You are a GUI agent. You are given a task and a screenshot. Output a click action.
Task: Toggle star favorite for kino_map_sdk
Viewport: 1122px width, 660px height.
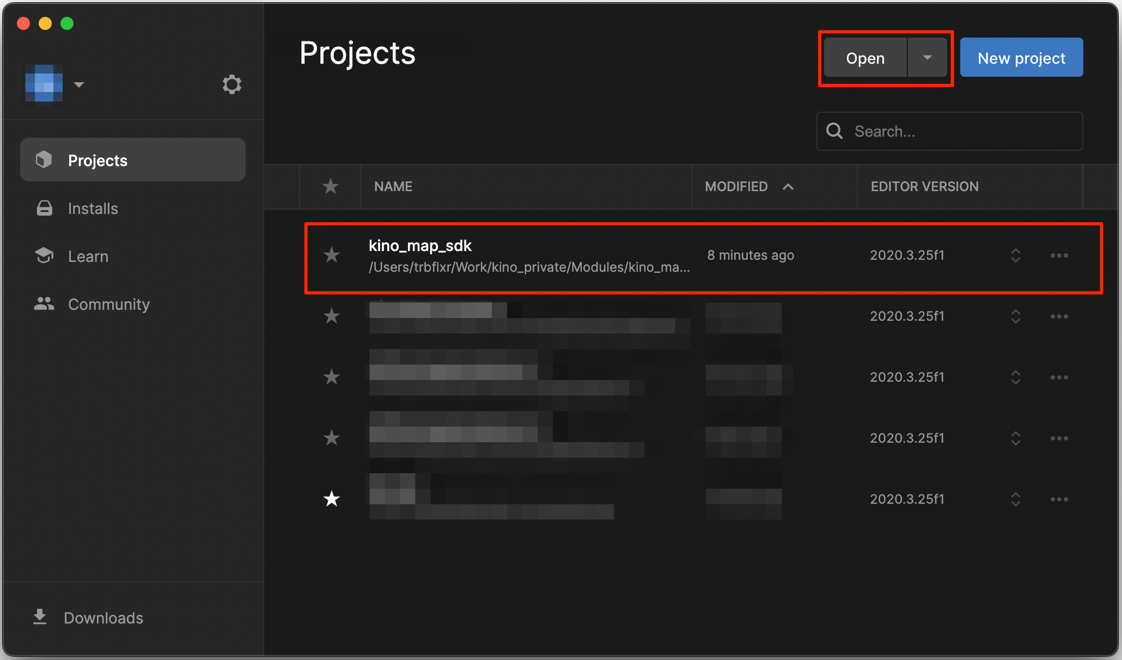331,255
